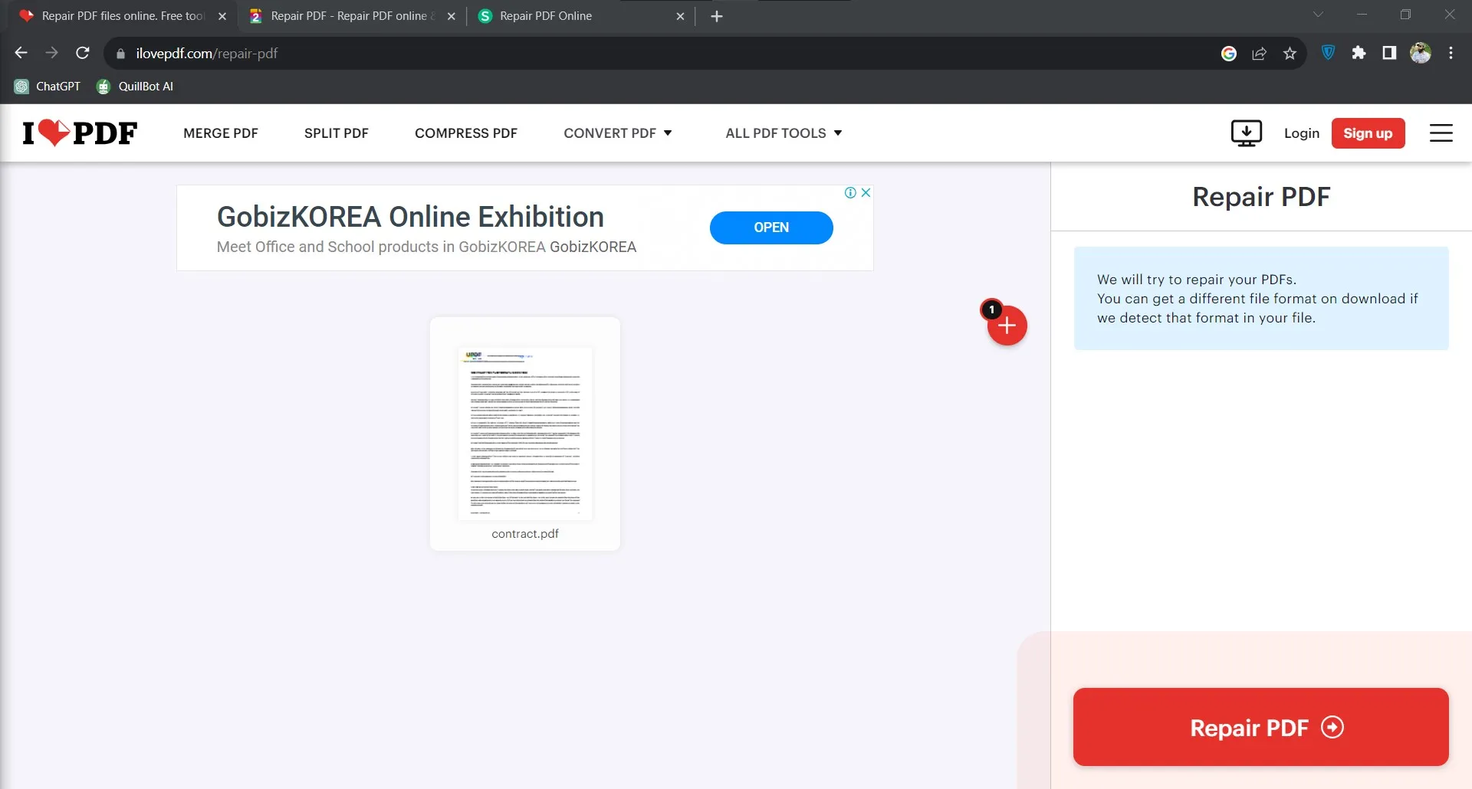Image resolution: width=1472 pixels, height=789 pixels.
Task: Open the Bitwarden shield extension
Action: [1329, 53]
